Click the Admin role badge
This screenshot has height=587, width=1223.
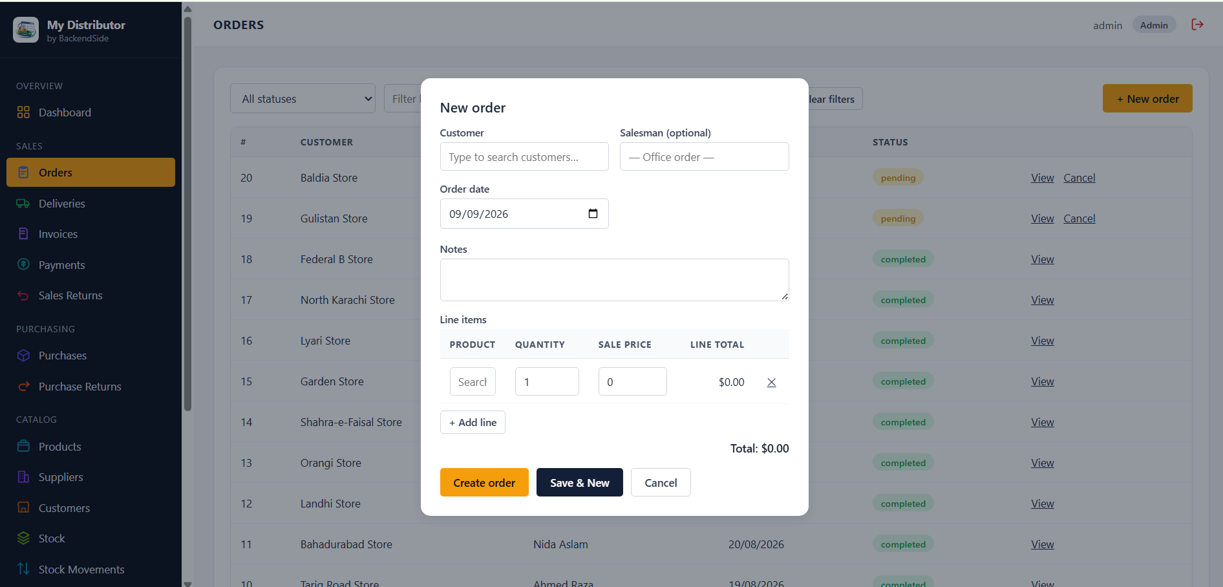[x=1154, y=25]
